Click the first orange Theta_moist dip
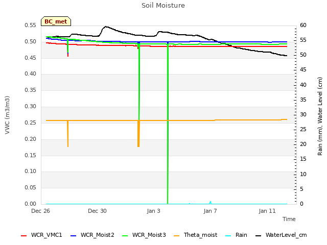The width and height of the screenshot is (327, 245). [x=68, y=134]
